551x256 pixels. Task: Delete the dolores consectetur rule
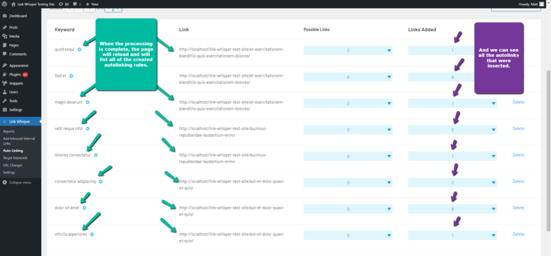(x=518, y=155)
